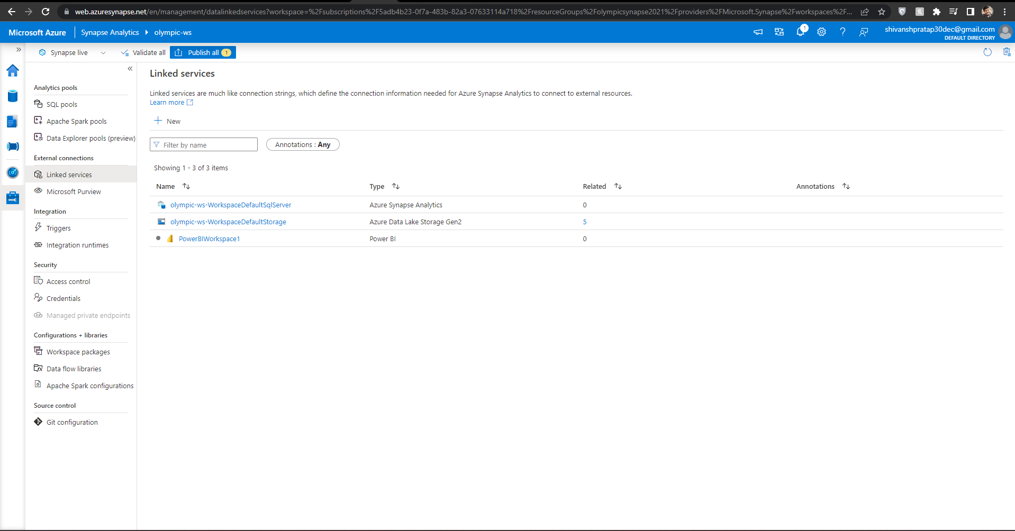The image size is (1015, 531).
Task: Sort by Annotations column arrows
Action: coord(846,186)
